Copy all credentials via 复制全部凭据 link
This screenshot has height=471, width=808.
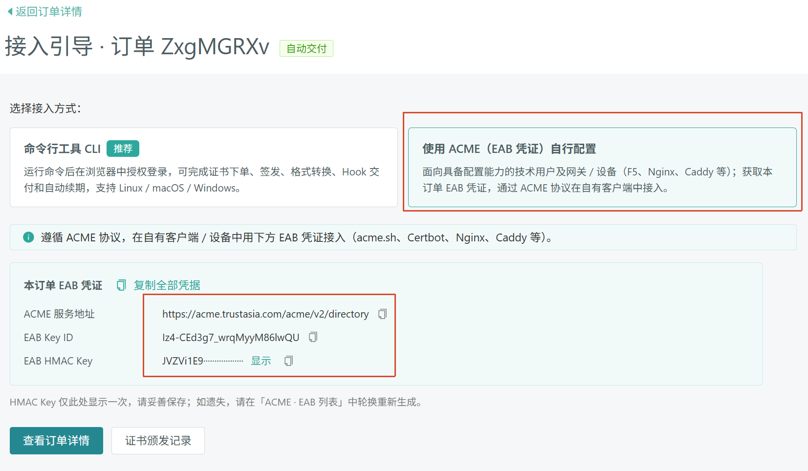[167, 285]
